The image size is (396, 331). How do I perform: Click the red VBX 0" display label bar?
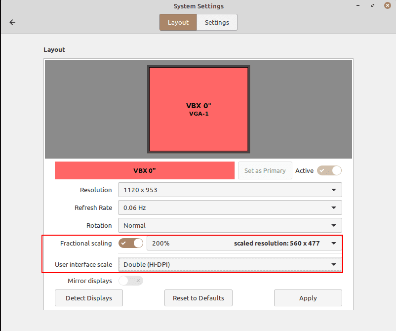click(145, 170)
